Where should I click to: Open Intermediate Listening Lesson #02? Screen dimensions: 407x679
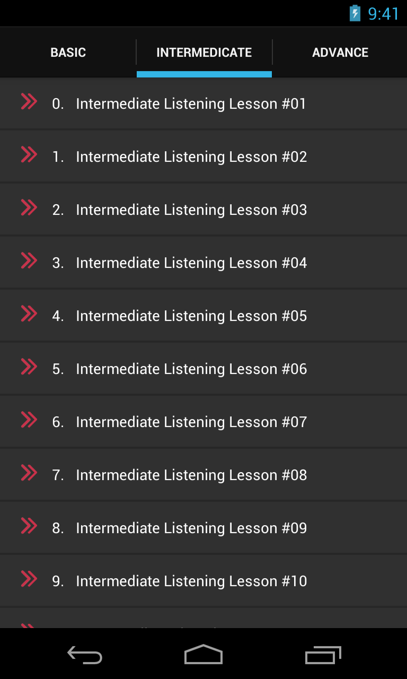click(x=203, y=156)
